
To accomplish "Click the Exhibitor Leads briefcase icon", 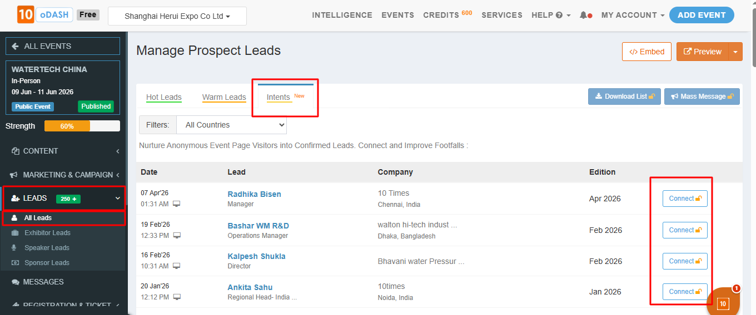I will pyautogui.click(x=15, y=233).
